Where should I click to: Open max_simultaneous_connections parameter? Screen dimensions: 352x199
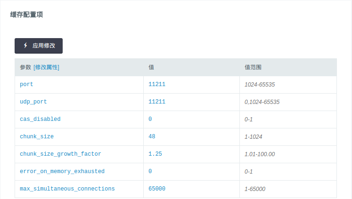[67, 189]
